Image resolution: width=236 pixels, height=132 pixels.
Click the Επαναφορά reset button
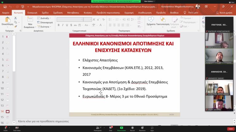point(45,22)
